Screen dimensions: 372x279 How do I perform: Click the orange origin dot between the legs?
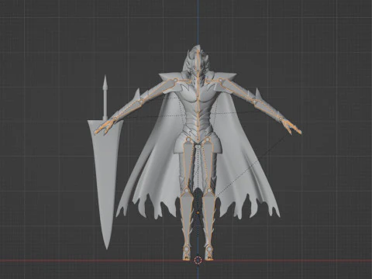pyautogui.click(x=198, y=213)
